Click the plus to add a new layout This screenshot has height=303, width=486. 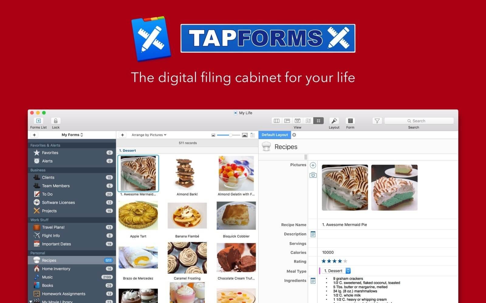point(294,135)
